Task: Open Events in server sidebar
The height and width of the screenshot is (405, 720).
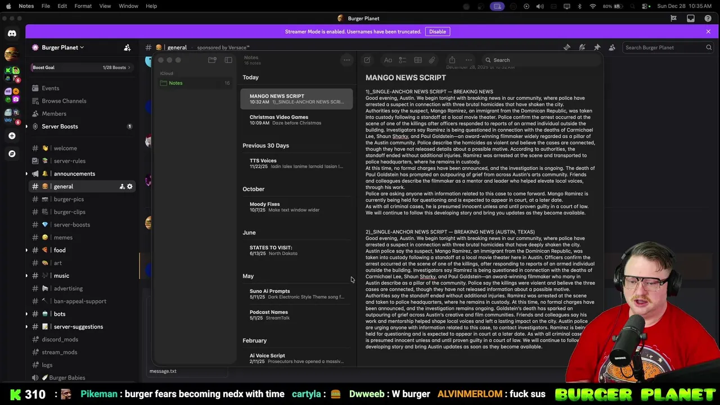Action: click(x=82, y=88)
